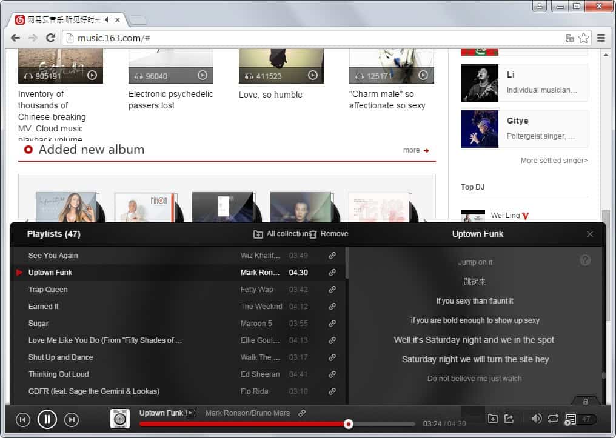Click the share icon in player bar

coord(509,419)
